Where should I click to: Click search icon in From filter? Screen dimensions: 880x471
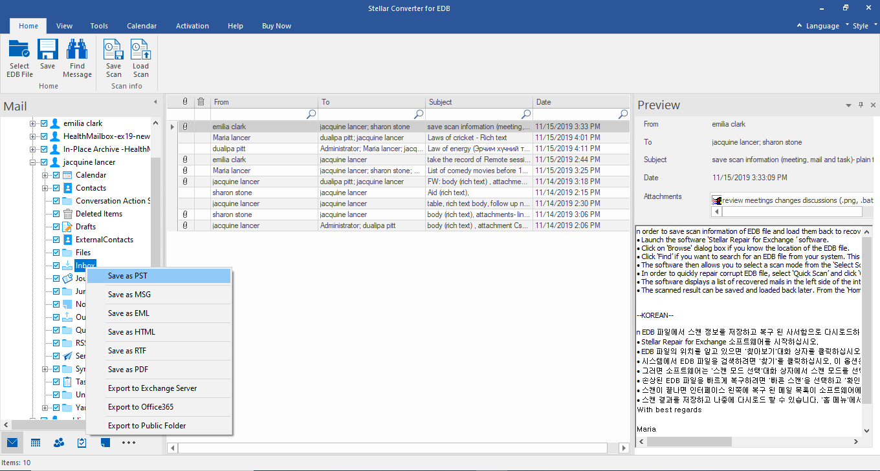click(x=311, y=114)
